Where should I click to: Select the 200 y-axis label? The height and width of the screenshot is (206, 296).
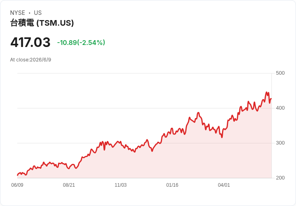[x=280, y=178]
